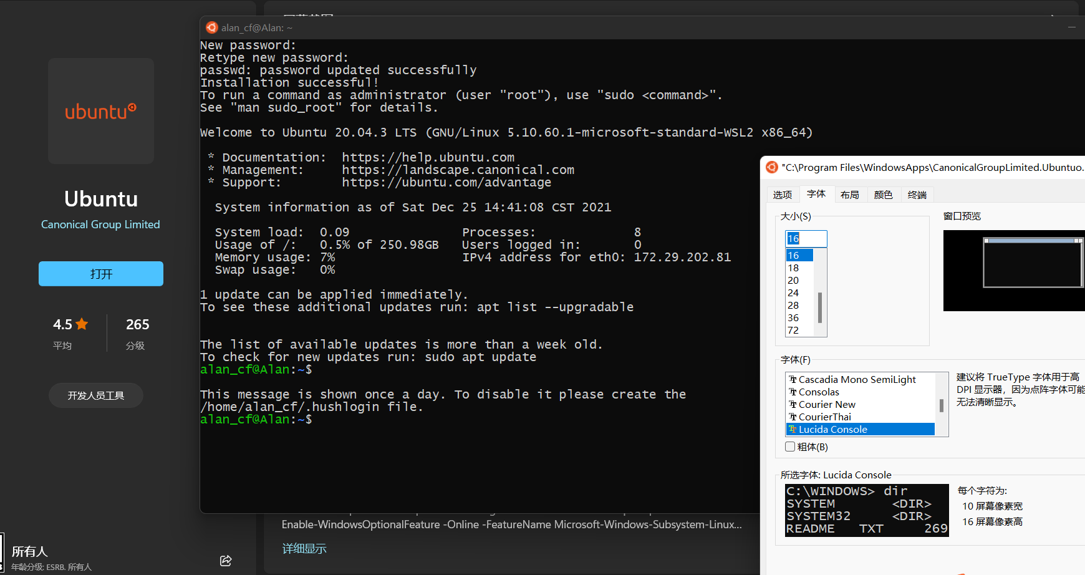
Task: Choose Courier New font
Action: point(861,404)
